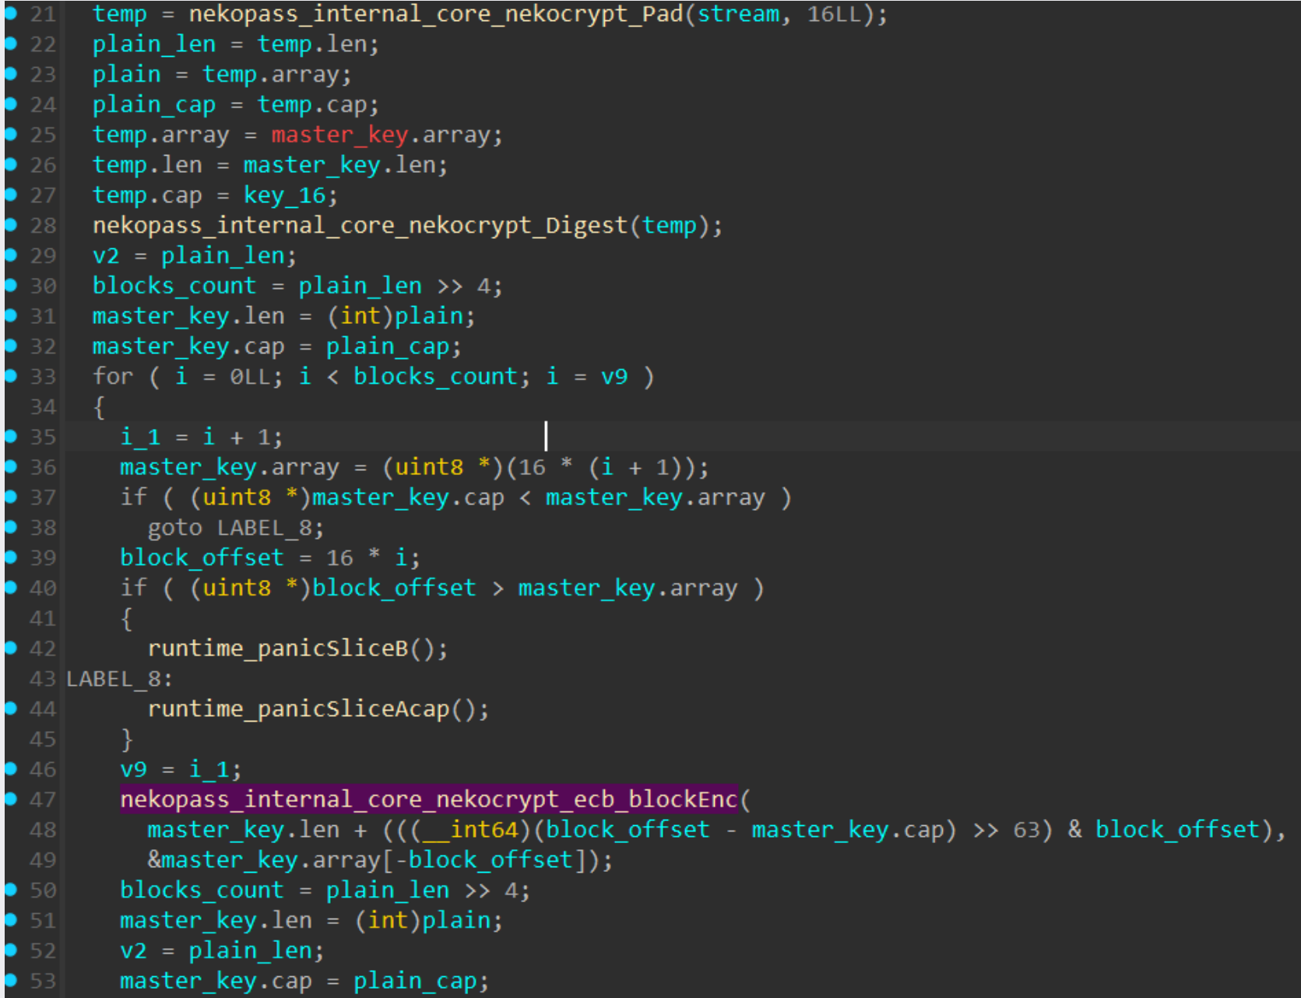Screen dimensions: 1301x998
Task: Click the blue gutter dot on line 28
Action: click(11, 225)
